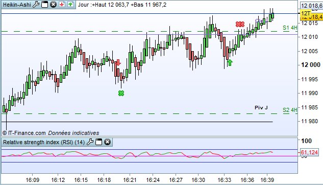Click the 16:39 time axis label
The image size is (323, 185).
point(267,180)
